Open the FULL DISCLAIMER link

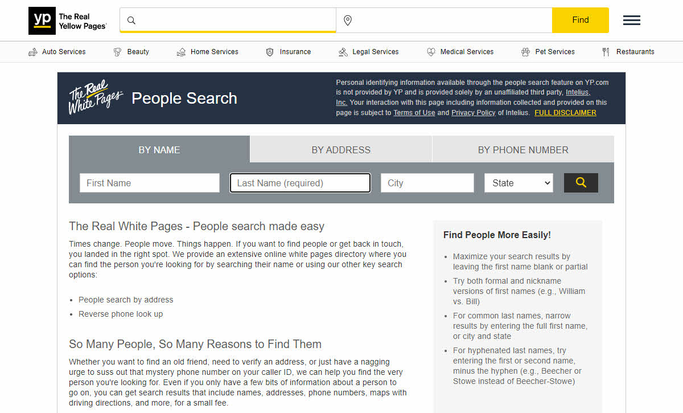565,112
